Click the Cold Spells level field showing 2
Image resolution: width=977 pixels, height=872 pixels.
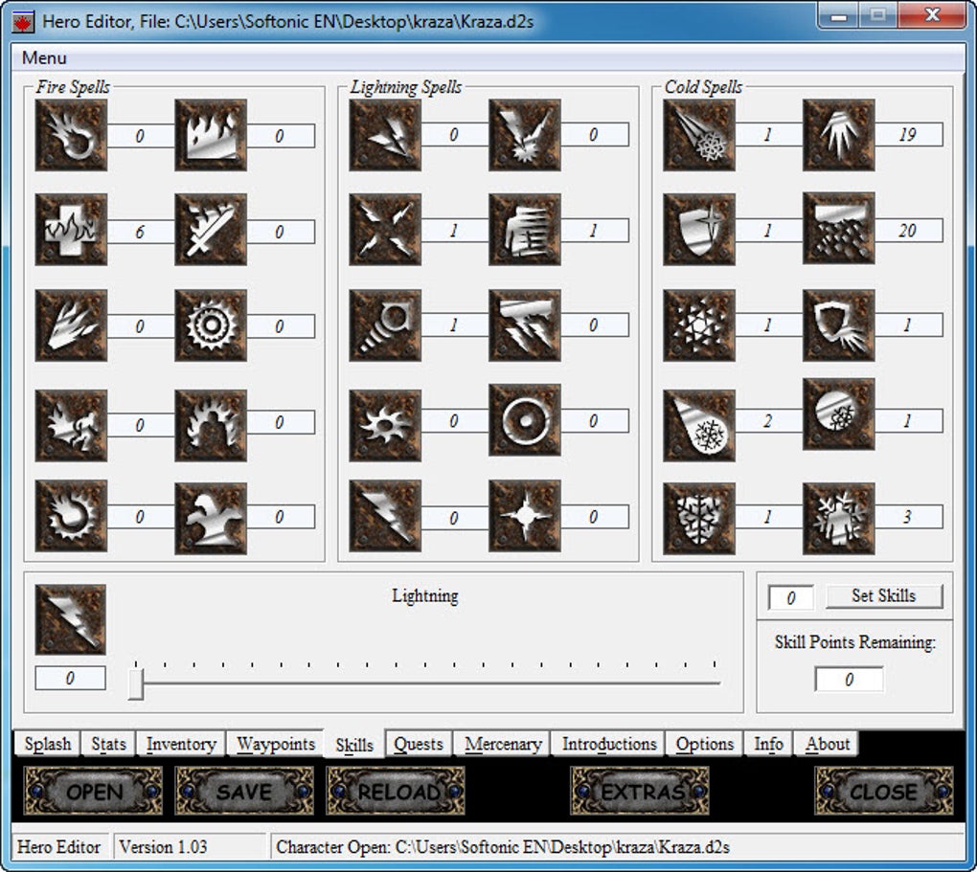pos(769,421)
